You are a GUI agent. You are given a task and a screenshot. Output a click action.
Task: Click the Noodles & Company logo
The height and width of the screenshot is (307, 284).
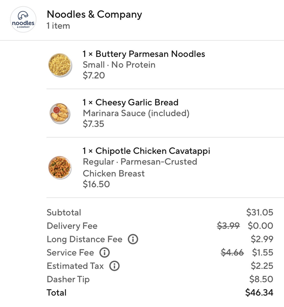pyautogui.click(x=23, y=20)
